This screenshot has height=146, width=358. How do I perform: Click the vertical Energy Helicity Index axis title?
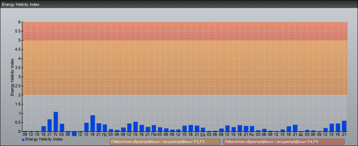(x=12, y=77)
